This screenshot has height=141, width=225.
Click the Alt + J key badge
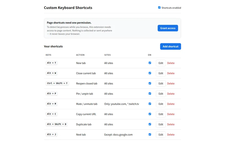51,134
